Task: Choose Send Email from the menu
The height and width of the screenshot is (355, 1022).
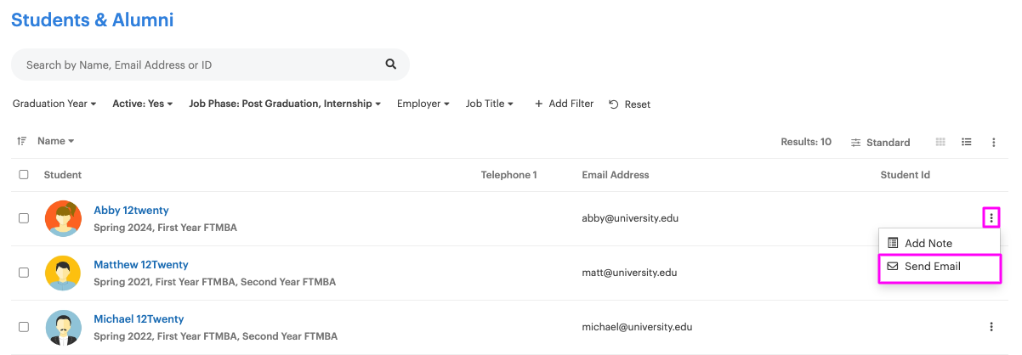Action: [x=932, y=267]
